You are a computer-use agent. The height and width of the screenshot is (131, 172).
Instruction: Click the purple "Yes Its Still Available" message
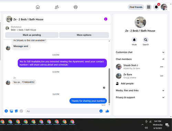pyautogui.click(x=62, y=63)
